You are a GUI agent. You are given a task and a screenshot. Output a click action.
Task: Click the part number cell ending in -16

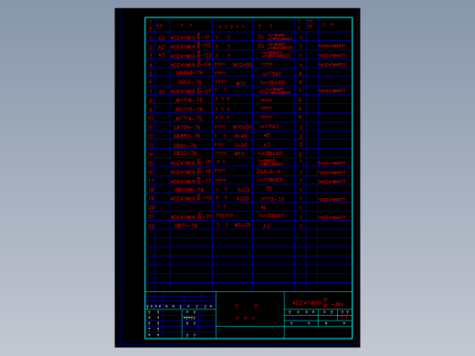[191, 172]
